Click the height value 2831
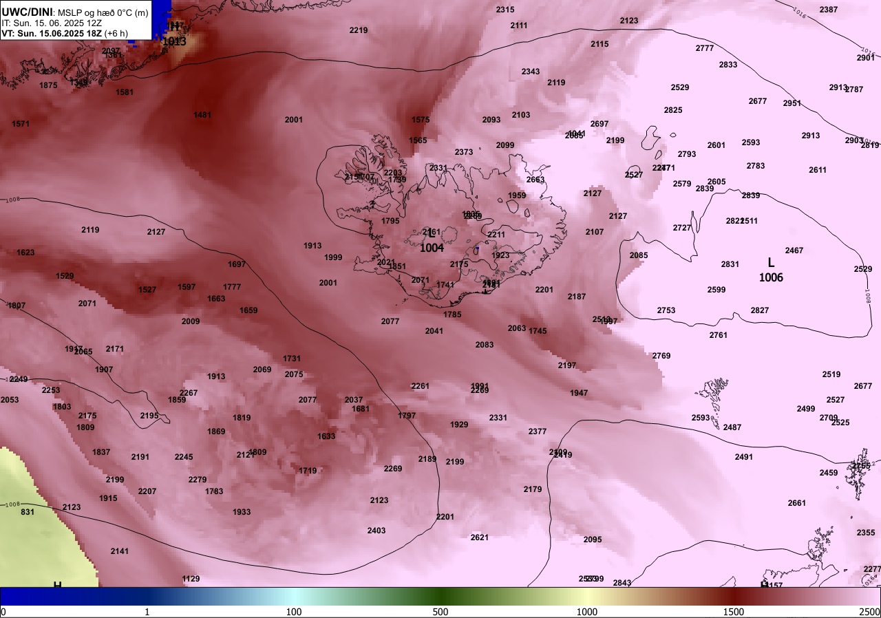This screenshot has width=881, height=618. [x=730, y=264]
